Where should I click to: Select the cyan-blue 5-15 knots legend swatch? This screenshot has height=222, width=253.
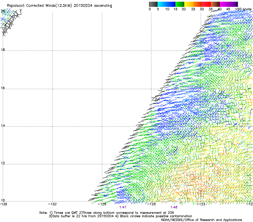pos(167,4)
